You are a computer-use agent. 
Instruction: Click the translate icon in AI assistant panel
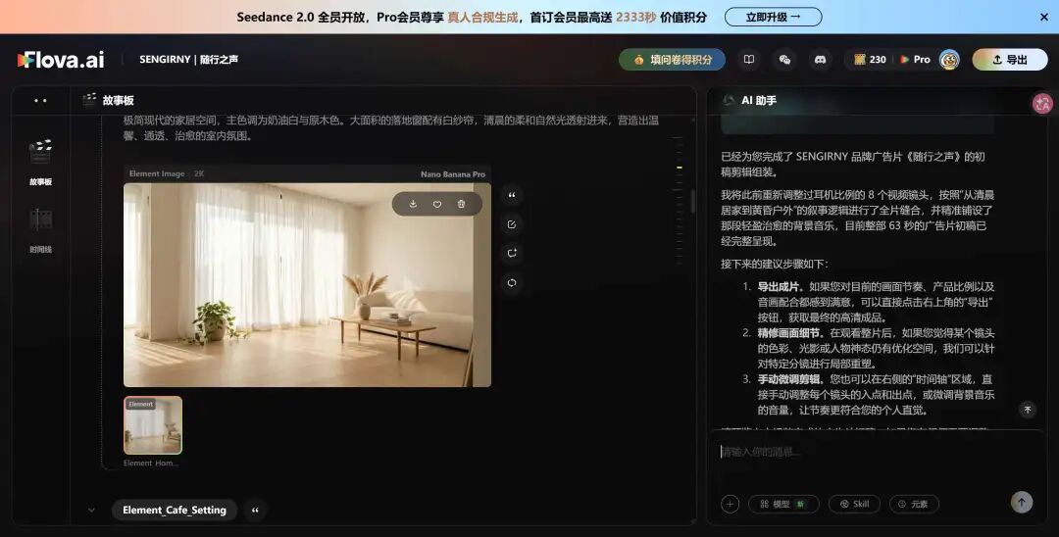pyautogui.click(x=1042, y=103)
